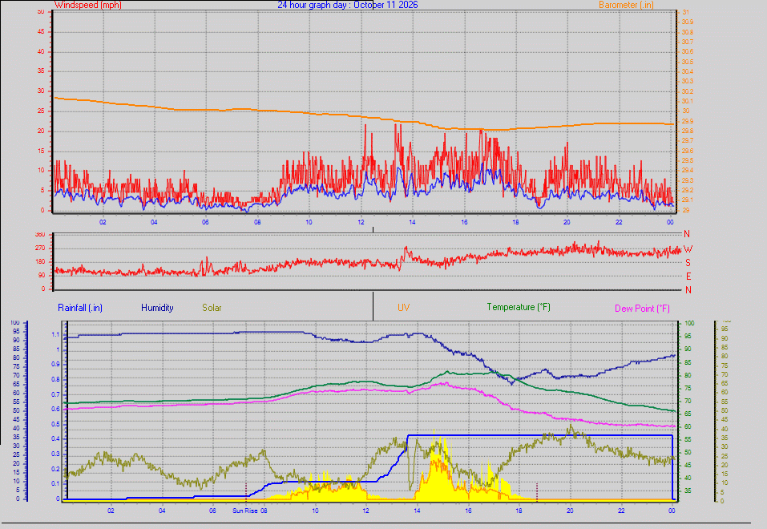Screen dimensions: 767x529
Task: Select the orange 'UV' legend label
Action: pyautogui.click(x=404, y=307)
